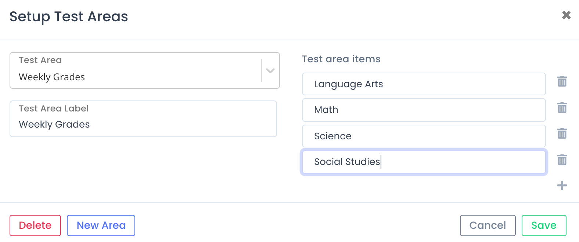Create a new area with New Area button

point(101,225)
